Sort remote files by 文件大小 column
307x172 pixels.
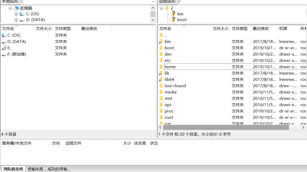pyautogui.click(x=220, y=29)
